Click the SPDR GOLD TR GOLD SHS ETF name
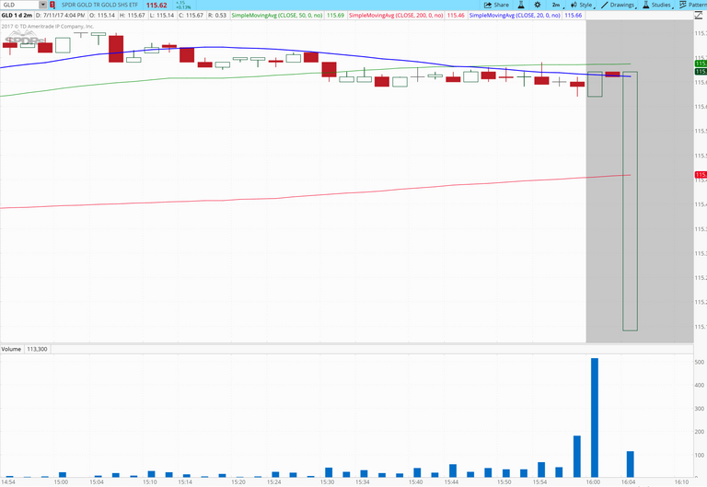This screenshot has width=707, height=487. pos(99,5)
